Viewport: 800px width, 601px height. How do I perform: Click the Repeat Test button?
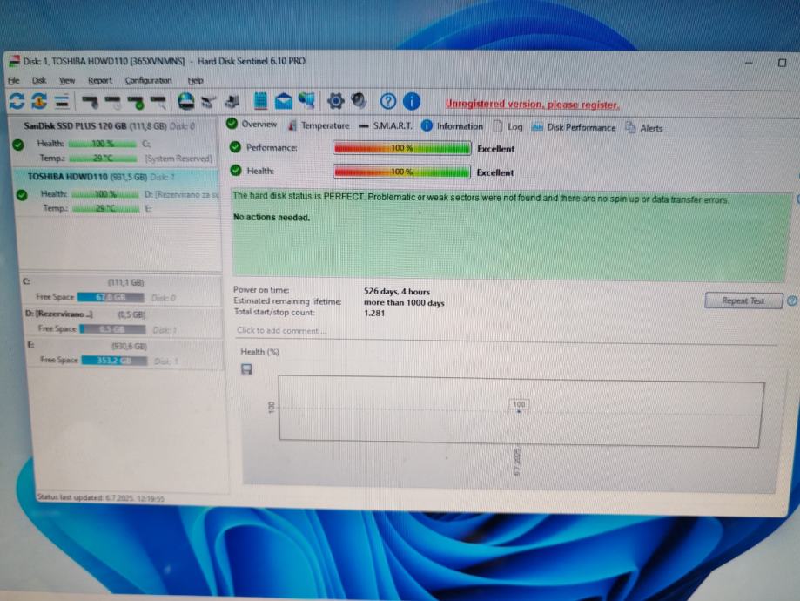click(743, 300)
